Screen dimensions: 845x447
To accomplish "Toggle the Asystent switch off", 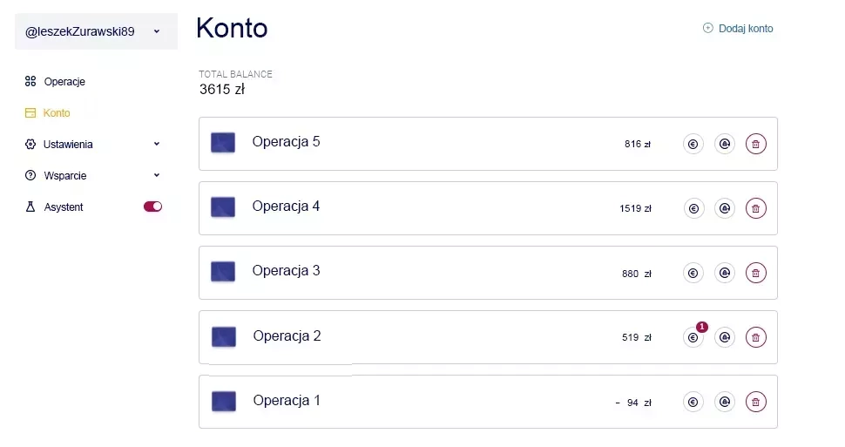I will (x=152, y=207).
